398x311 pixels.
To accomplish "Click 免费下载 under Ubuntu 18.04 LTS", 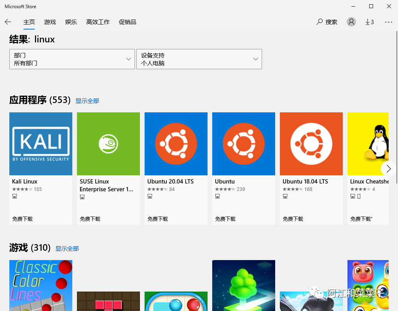I will coord(293,219).
